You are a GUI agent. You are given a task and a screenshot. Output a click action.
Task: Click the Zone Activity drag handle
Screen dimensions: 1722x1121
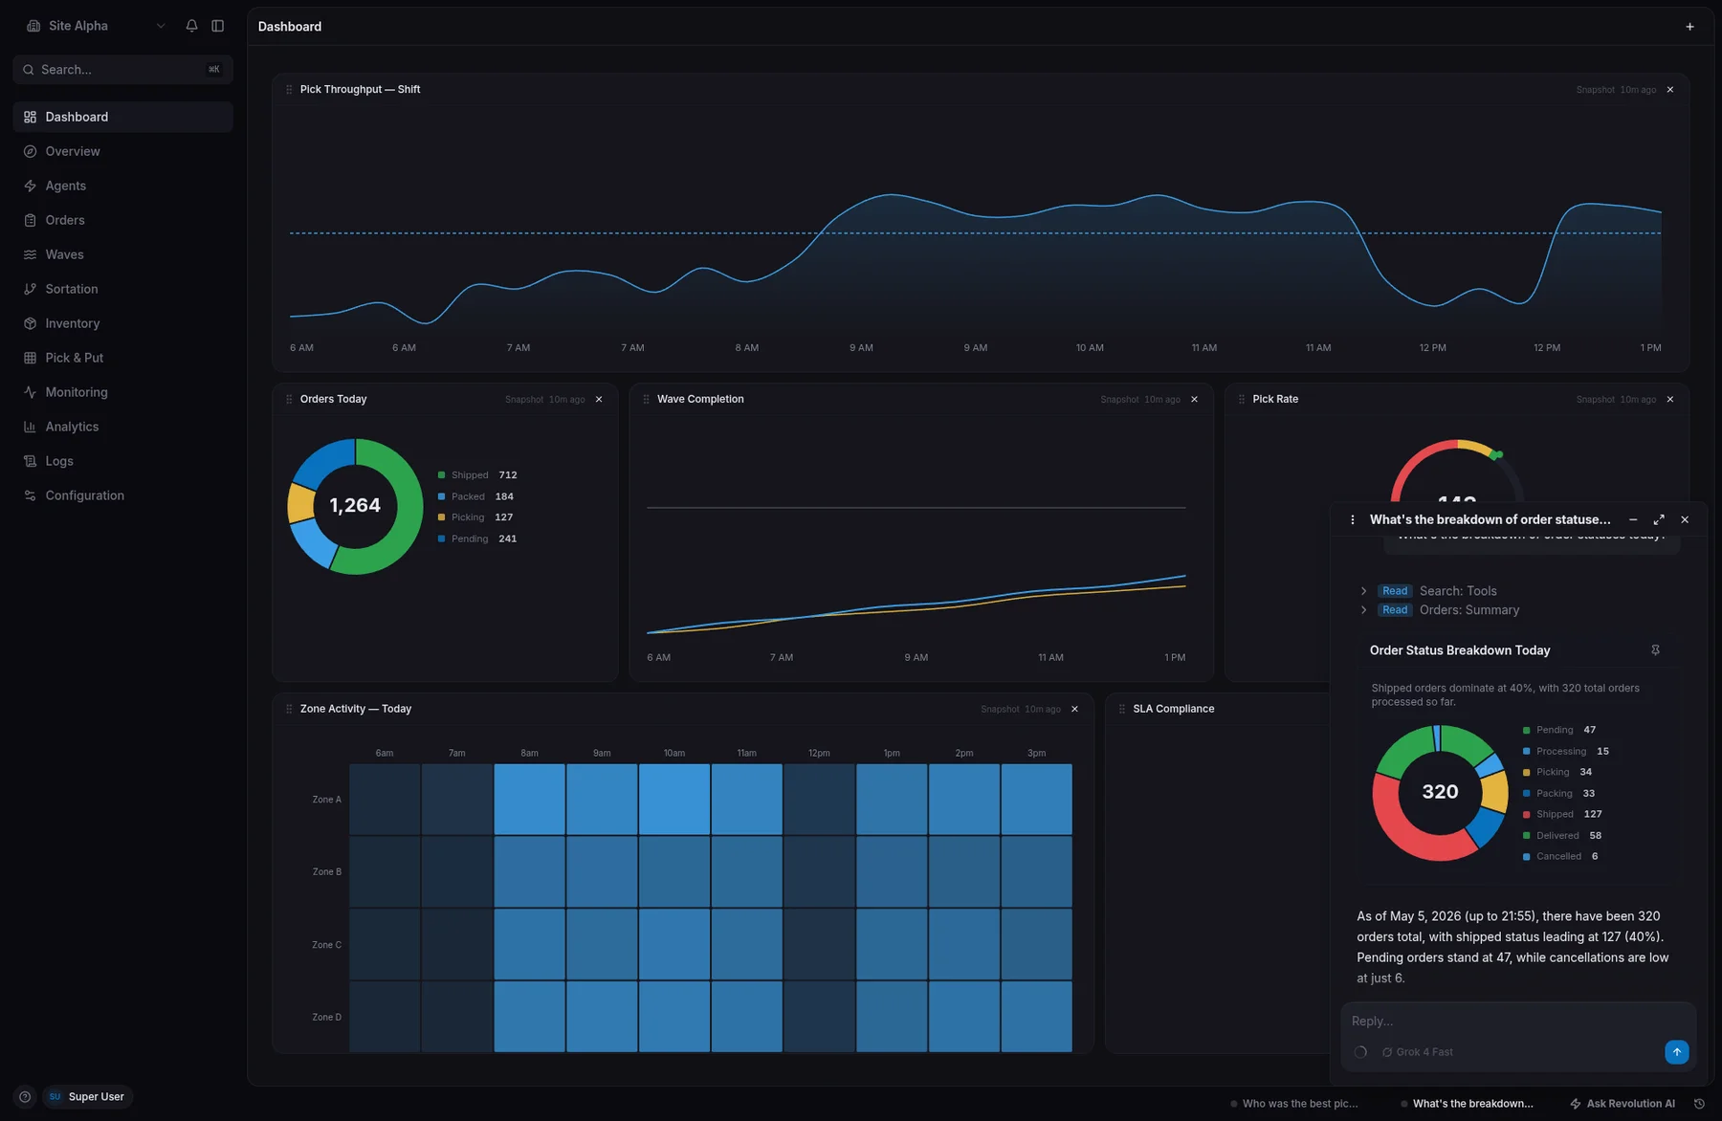point(289,710)
